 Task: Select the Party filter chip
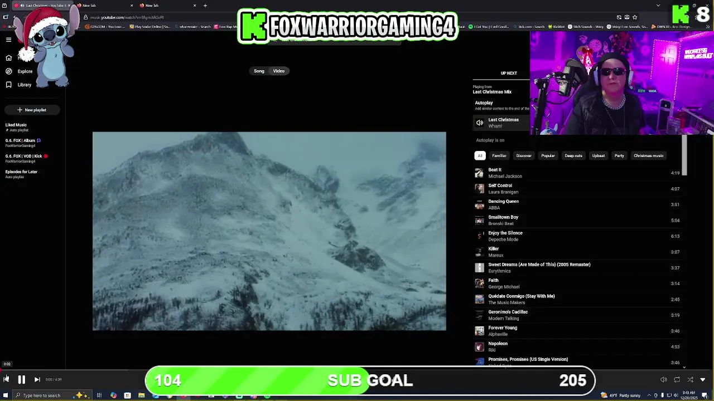click(x=619, y=155)
